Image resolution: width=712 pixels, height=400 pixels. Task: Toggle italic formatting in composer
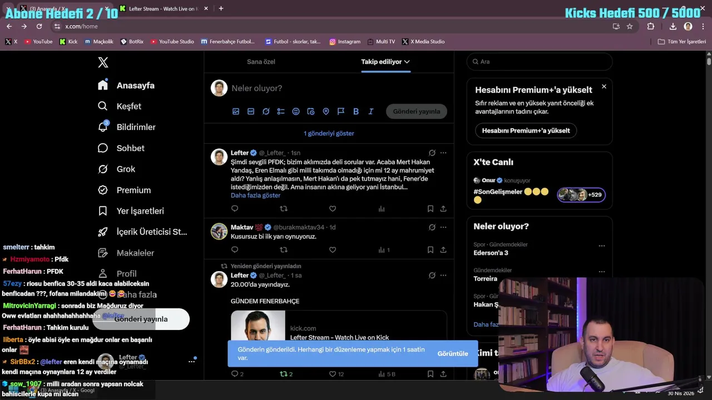coord(371,111)
